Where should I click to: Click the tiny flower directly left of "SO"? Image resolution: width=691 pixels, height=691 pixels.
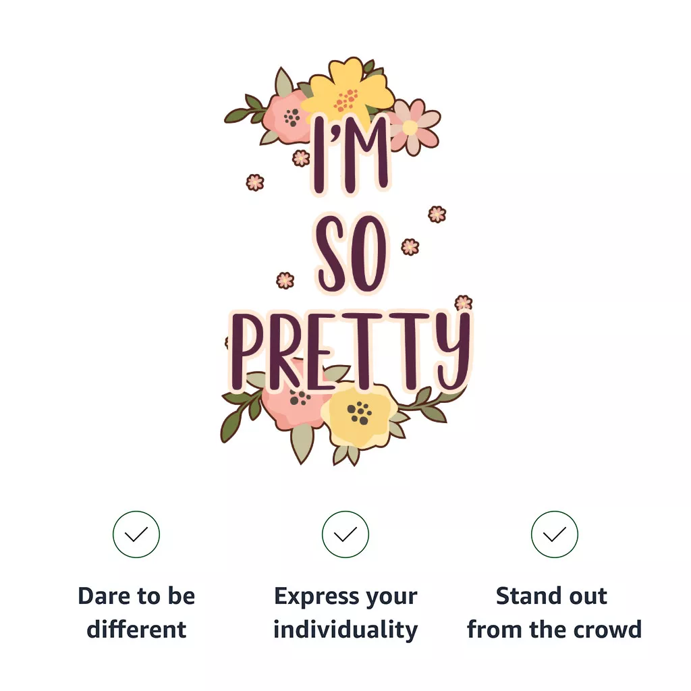tap(285, 280)
